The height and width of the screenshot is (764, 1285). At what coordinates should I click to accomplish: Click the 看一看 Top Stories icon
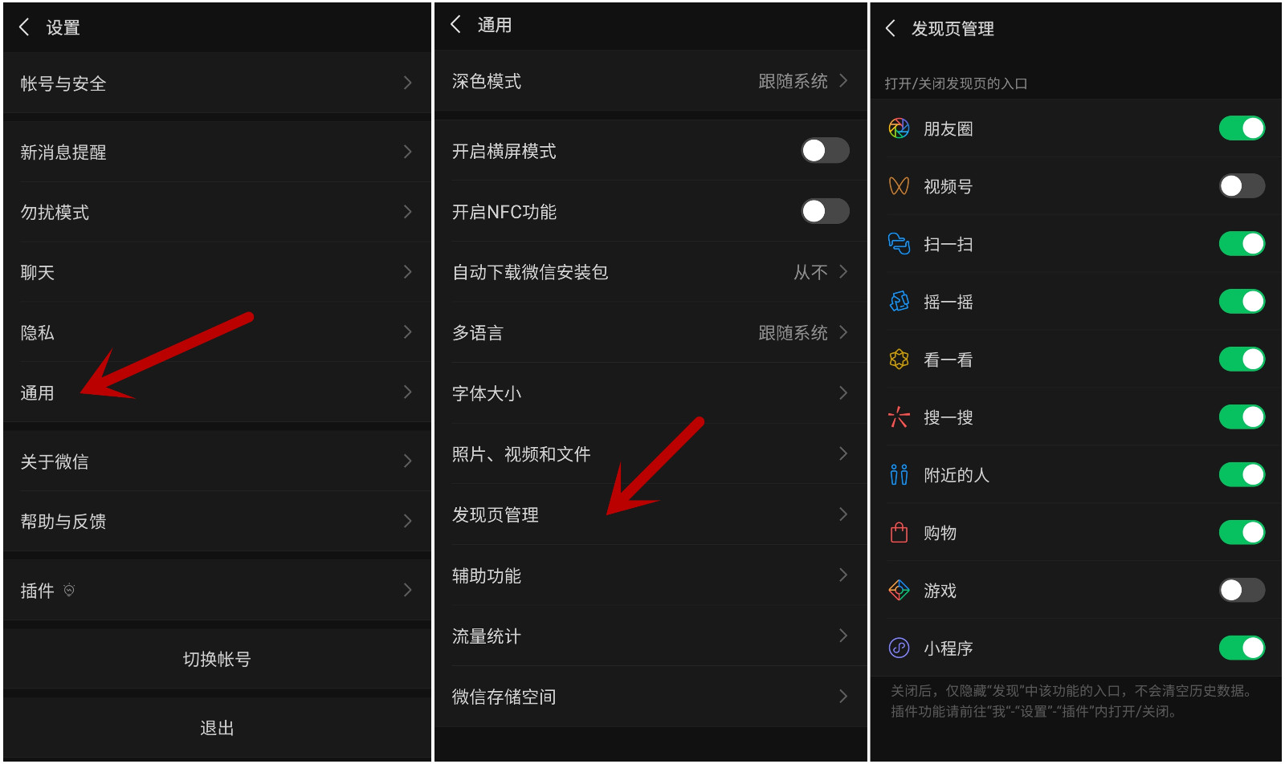pos(899,360)
